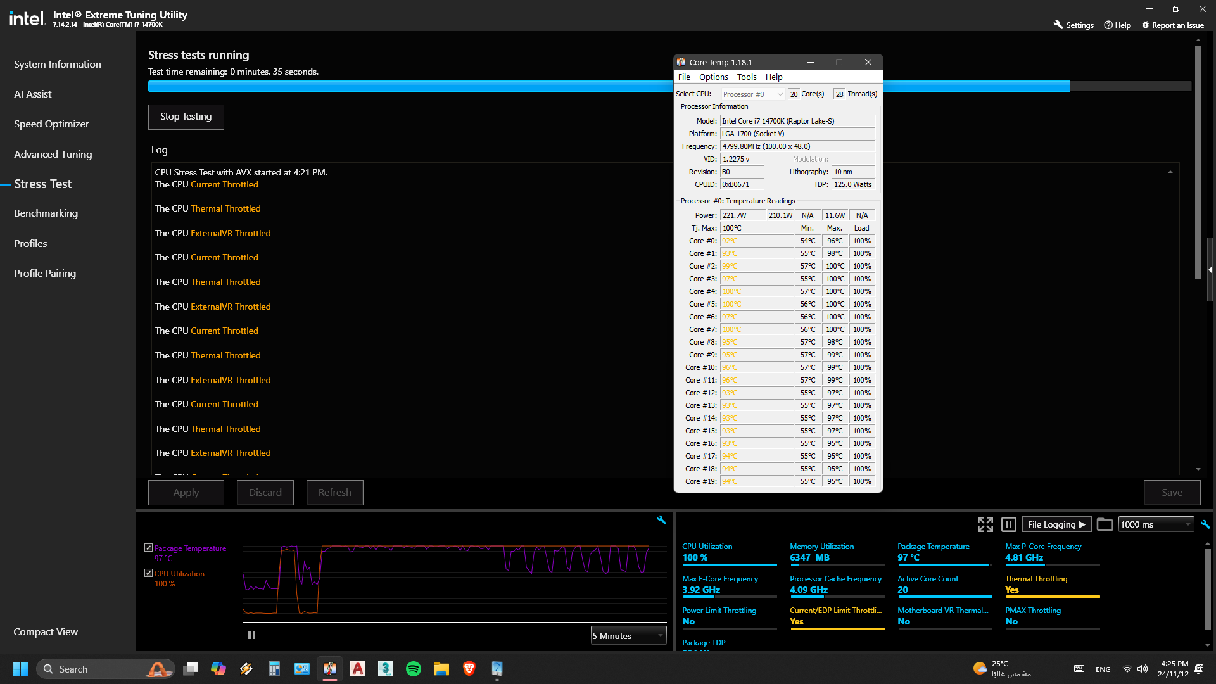Open the Profile Pairing section

point(45,273)
